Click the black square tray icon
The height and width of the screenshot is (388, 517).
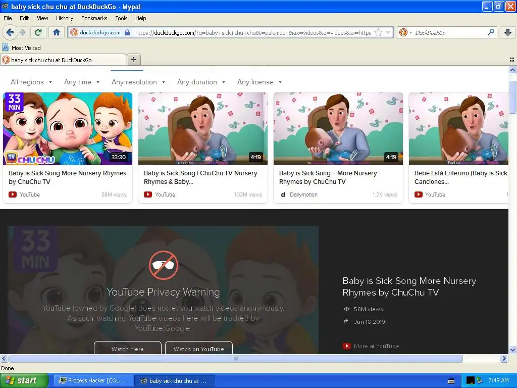tap(470, 380)
